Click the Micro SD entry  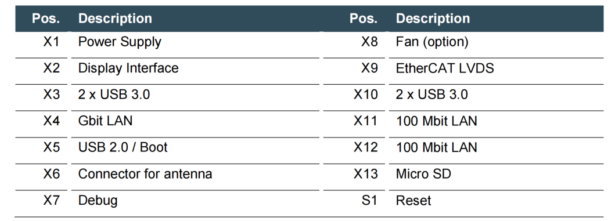[423, 173]
